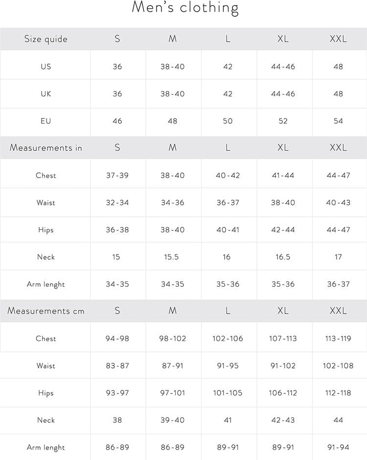Click the 15.5 neck measurement cell

[172, 257]
